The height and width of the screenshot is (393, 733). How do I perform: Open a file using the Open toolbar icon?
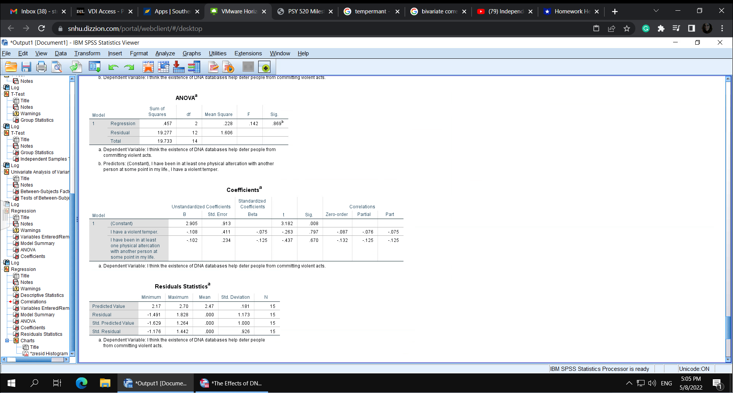point(11,67)
